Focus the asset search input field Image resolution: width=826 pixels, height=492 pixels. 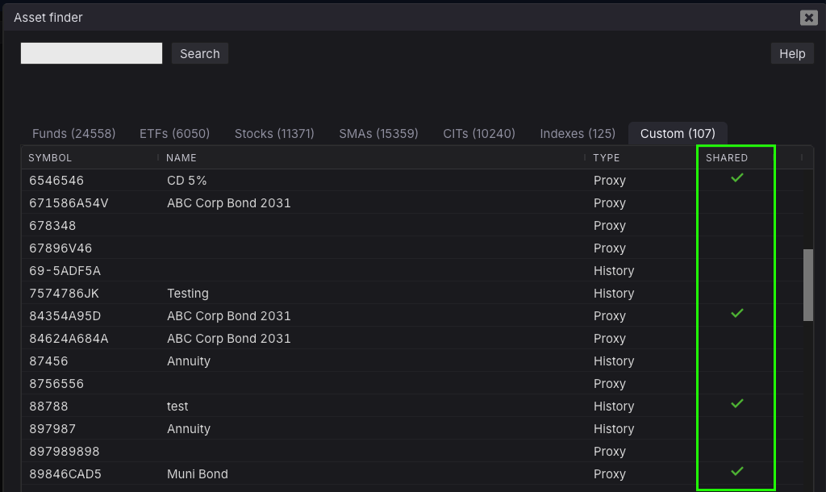92,53
